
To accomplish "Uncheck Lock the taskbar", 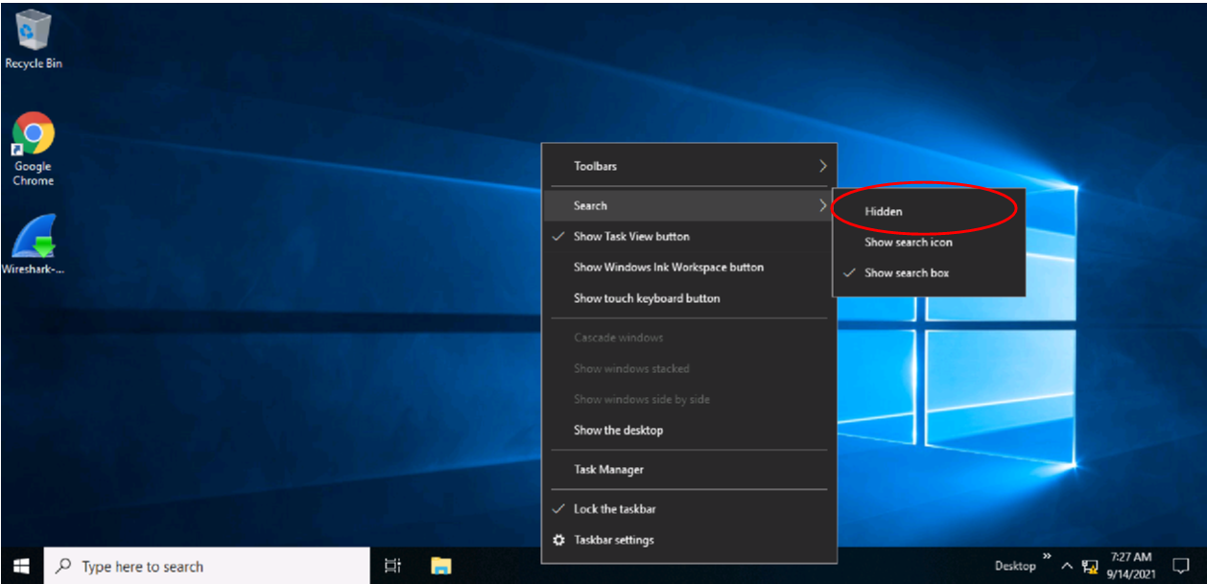I will coord(614,509).
